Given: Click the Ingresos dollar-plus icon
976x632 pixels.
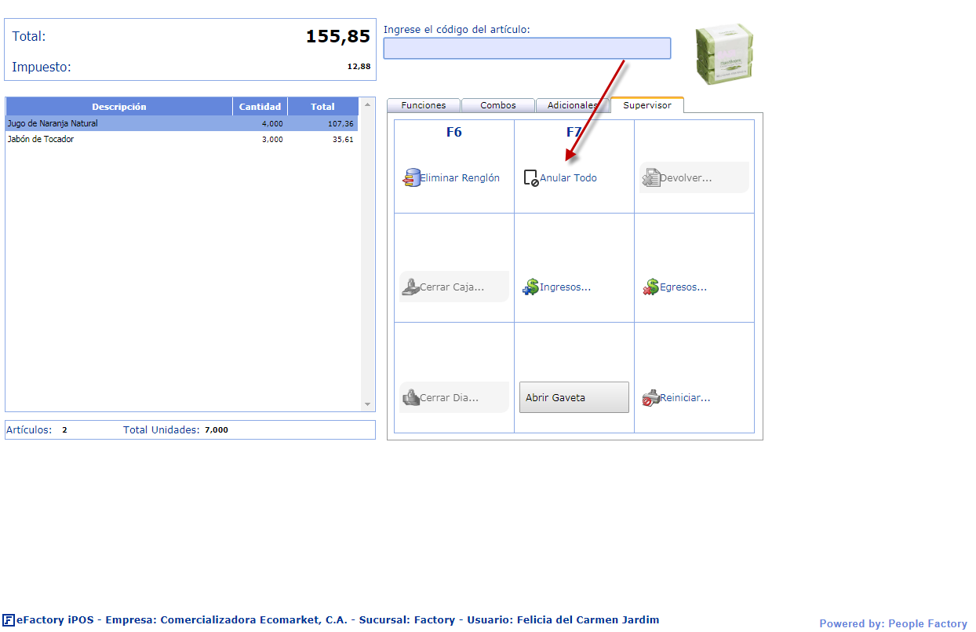Looking at the screenshot, I should (530, 287).
